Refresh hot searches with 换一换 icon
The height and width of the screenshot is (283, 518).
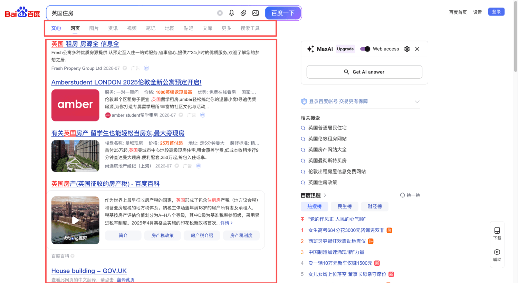coord(402,195)
